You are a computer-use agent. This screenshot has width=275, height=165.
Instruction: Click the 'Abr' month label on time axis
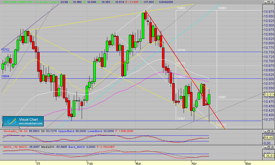point(194,164)
